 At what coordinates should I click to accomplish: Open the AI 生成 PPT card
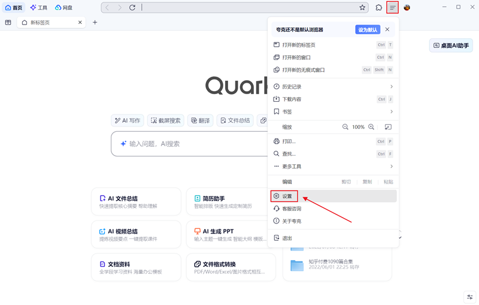pyautogui.click(x=228, y=234)
